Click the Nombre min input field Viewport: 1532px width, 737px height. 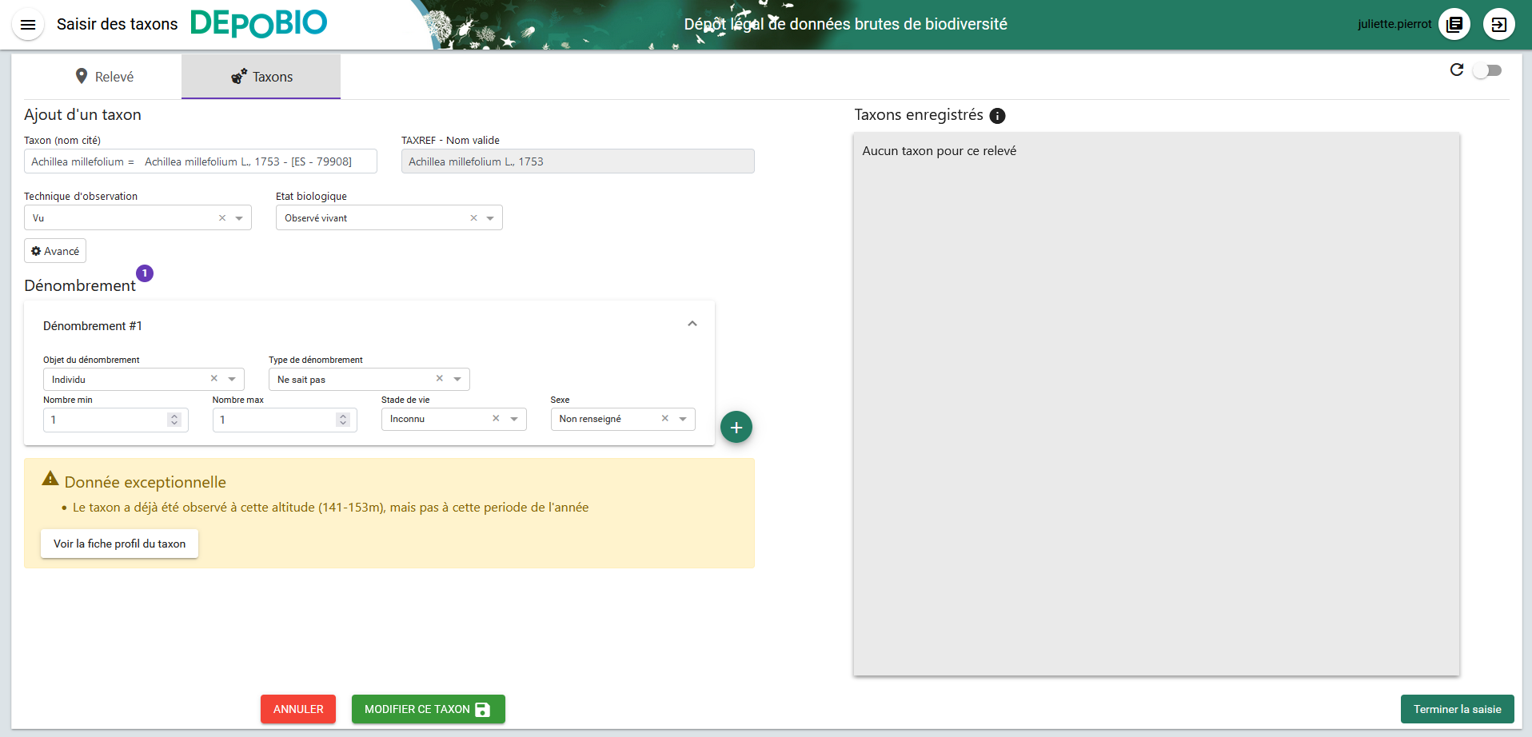116,420
